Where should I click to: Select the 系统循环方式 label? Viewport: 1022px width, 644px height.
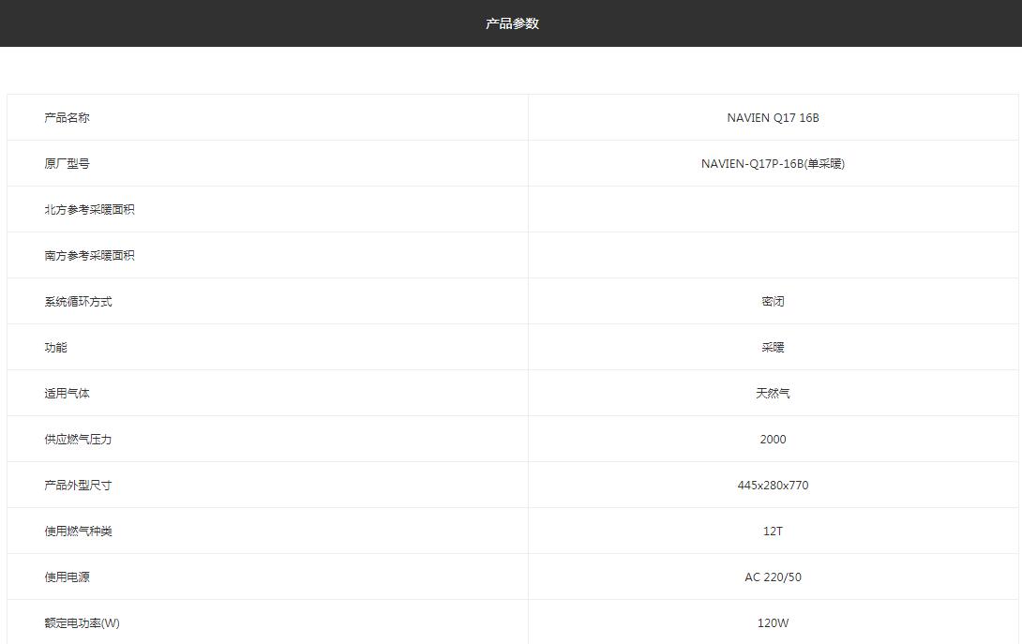click(78, 302)
